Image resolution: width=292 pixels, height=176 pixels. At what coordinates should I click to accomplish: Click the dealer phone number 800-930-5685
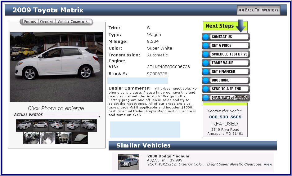[225, 117]
